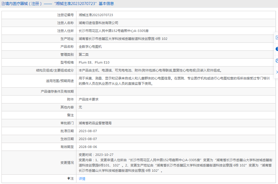Click the 产品储存条件及有效期 label
The height and width of the screenshot is (184, 278).
coord(57,91)
